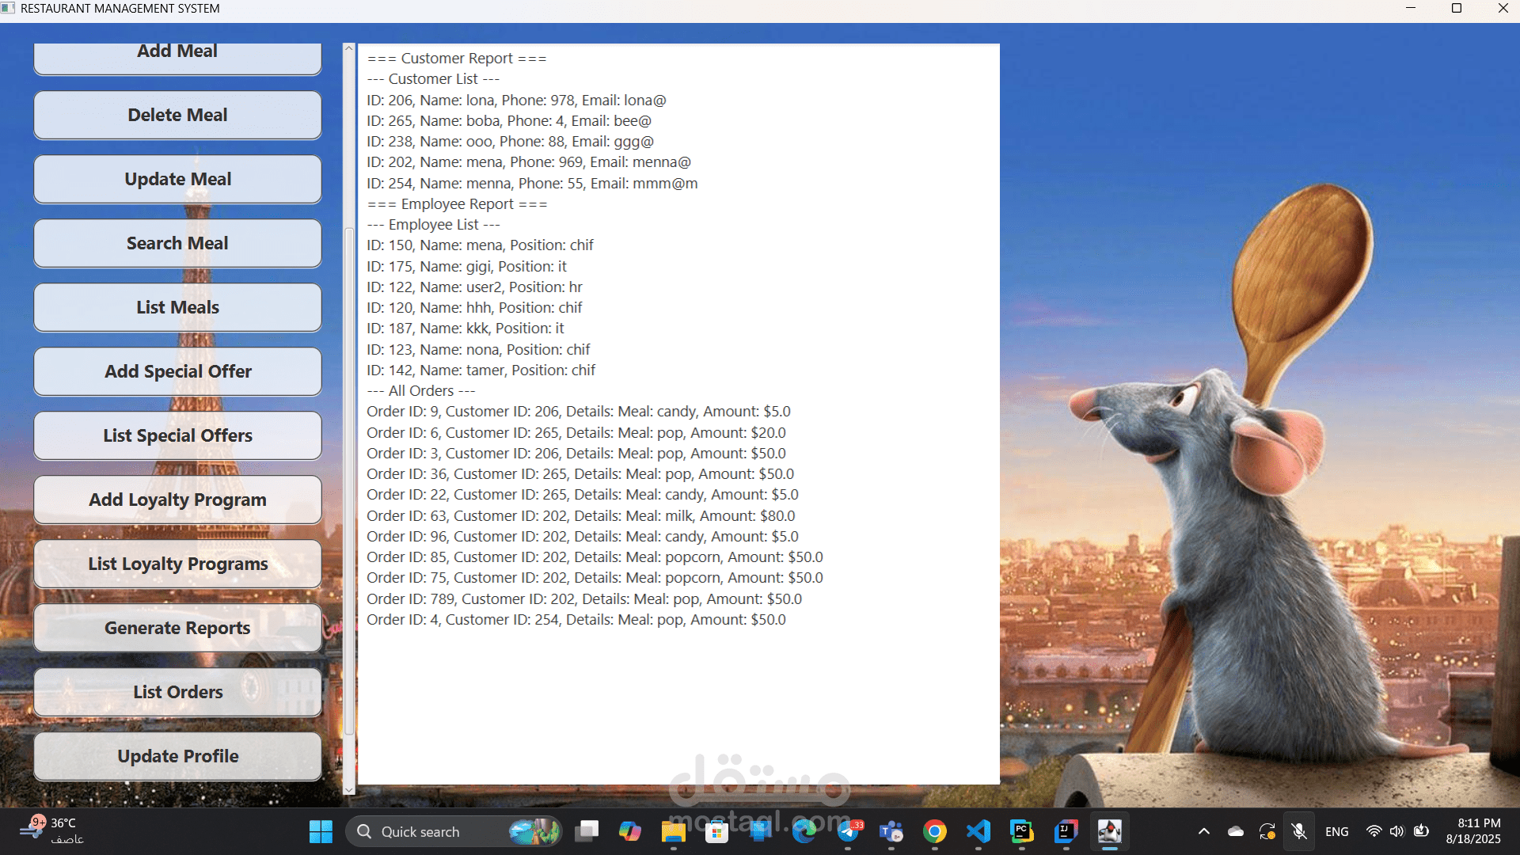Select customer row ID 265 boba
This screenshot has height=855, width=1520.
click(x=509, y=120)
